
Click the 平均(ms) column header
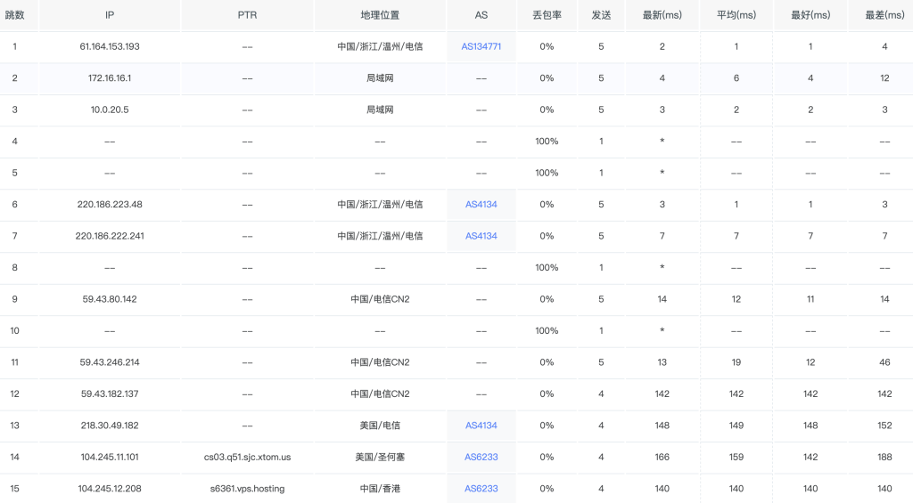pos(736,15)
